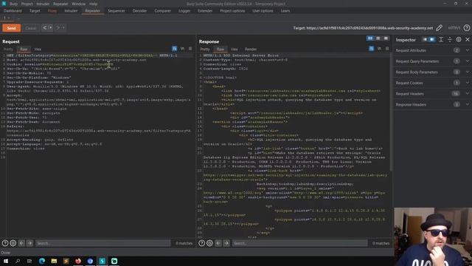Screen dimensions: 472x266
Task: Open Windows Start menu
Action: [x=6, y=261]
